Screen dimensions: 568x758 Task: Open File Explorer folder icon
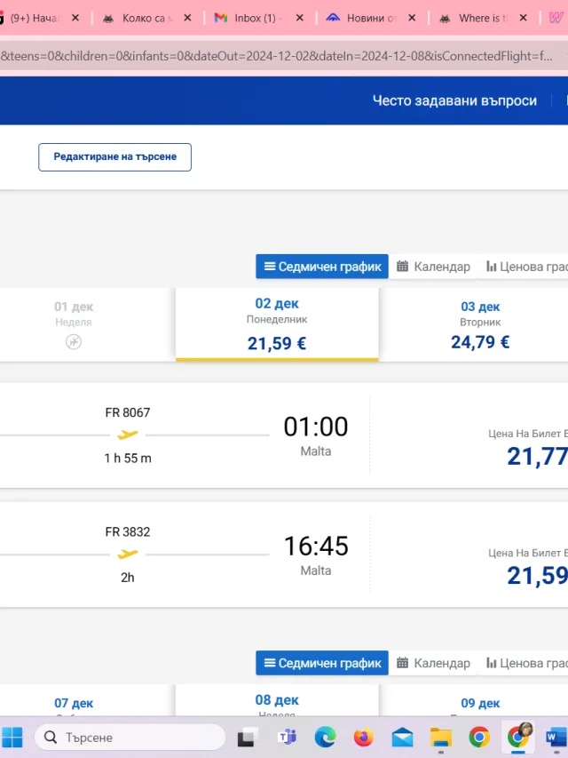click(440, 738)
